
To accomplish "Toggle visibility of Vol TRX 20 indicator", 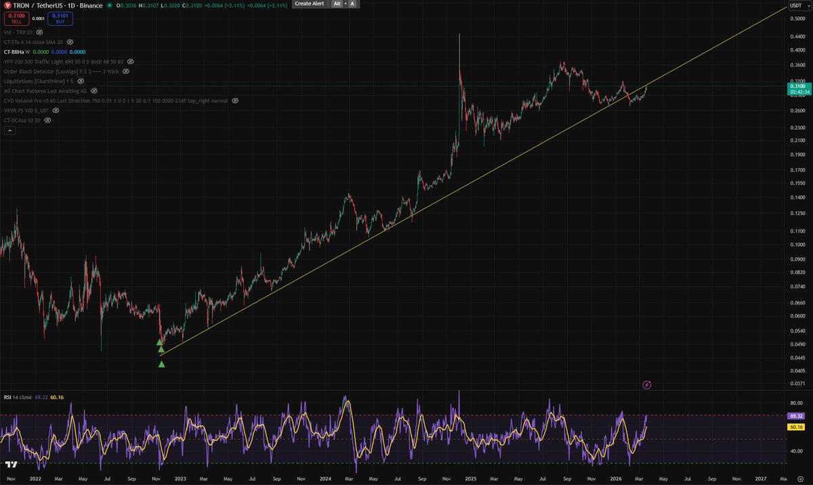I will coord(39,32).
